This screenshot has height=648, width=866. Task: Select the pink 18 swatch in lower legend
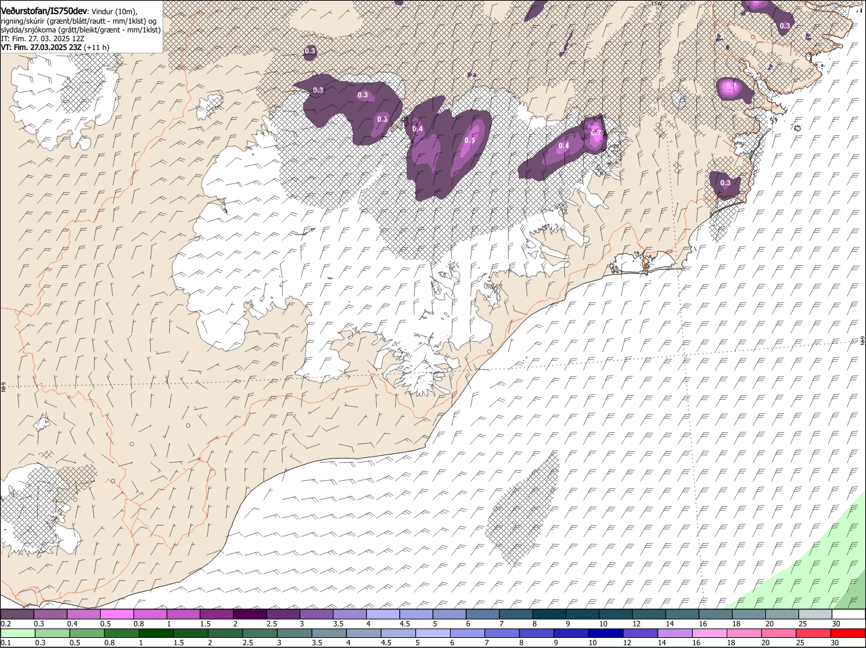744,634
